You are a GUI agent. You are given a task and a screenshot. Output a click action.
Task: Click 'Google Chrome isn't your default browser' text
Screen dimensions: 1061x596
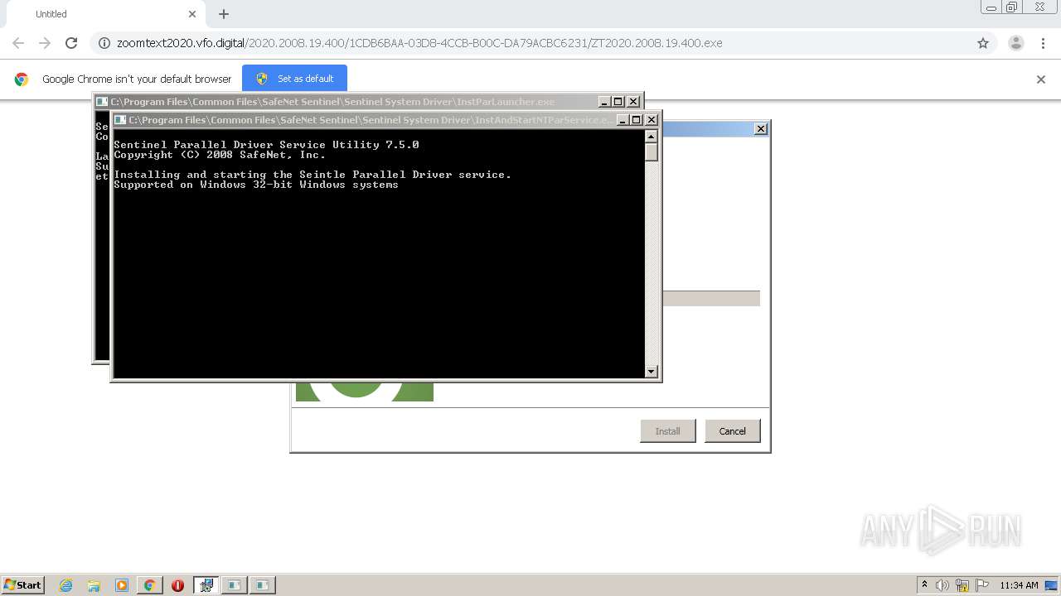point(137,79)
